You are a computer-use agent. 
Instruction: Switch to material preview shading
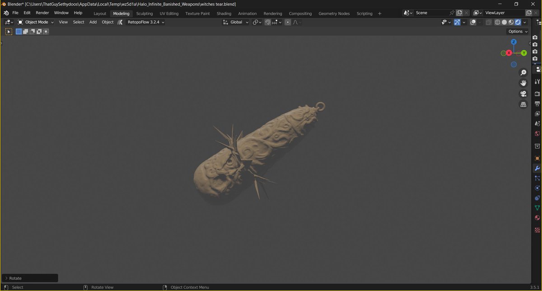(x=511, y=22)
